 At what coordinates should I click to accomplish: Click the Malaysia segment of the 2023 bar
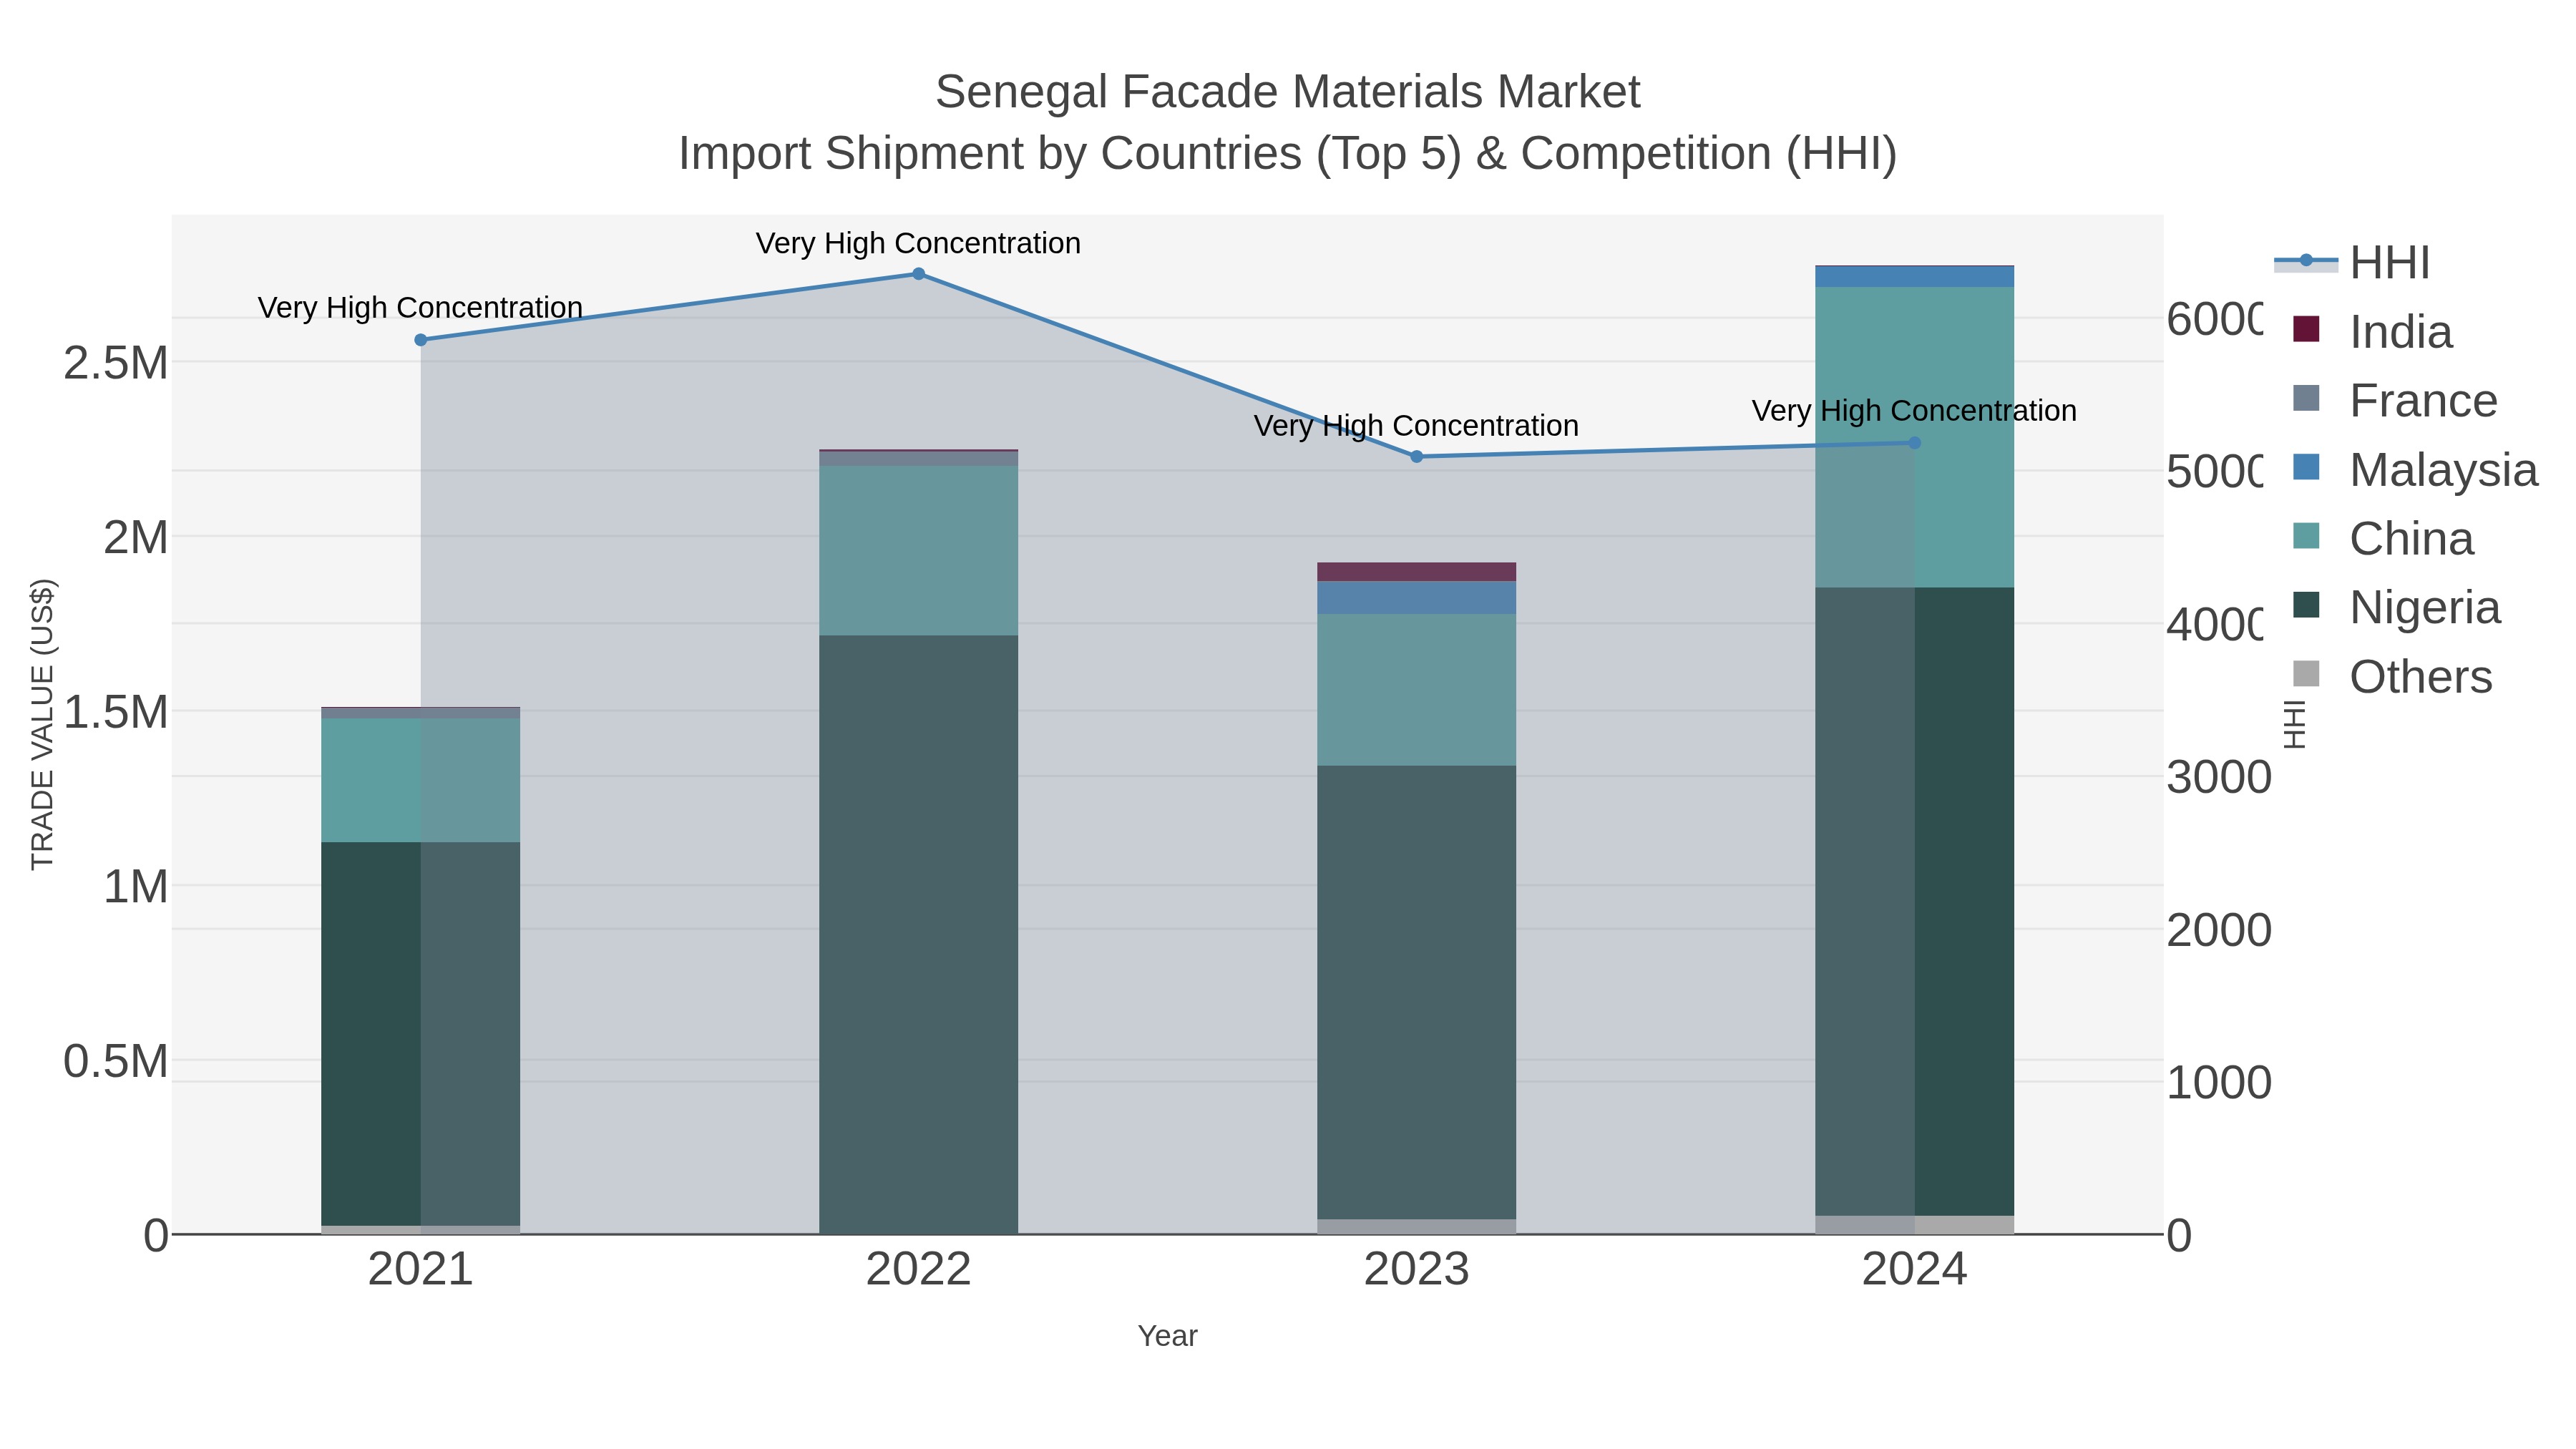tap(1416, 598)
